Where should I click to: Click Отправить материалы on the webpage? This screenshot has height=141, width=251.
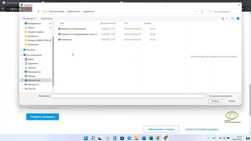(x=43, y=117)
